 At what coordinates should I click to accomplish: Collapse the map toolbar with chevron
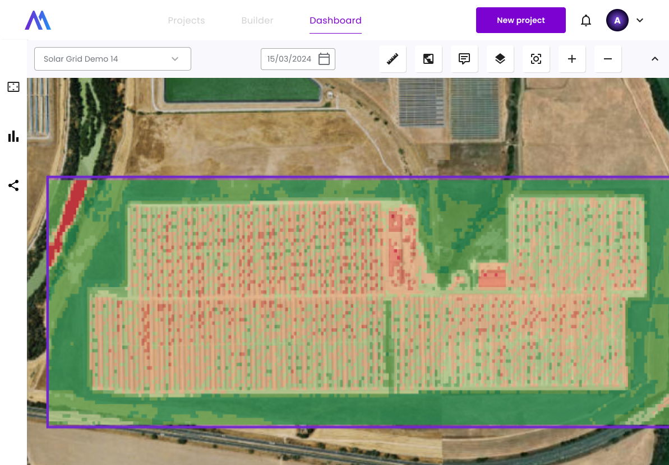click(x=654, y=59)
